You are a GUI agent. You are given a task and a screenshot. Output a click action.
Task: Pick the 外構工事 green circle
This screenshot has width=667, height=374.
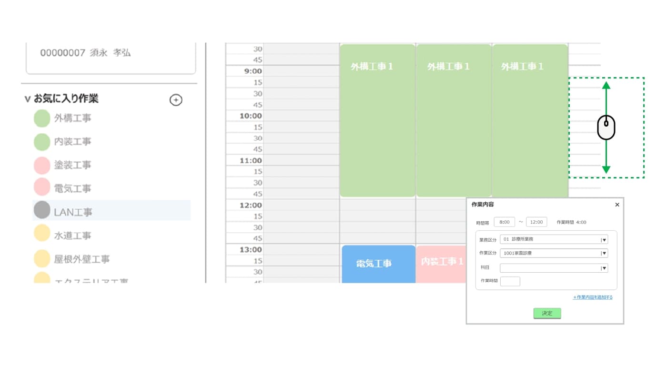(x=42, y=118)
